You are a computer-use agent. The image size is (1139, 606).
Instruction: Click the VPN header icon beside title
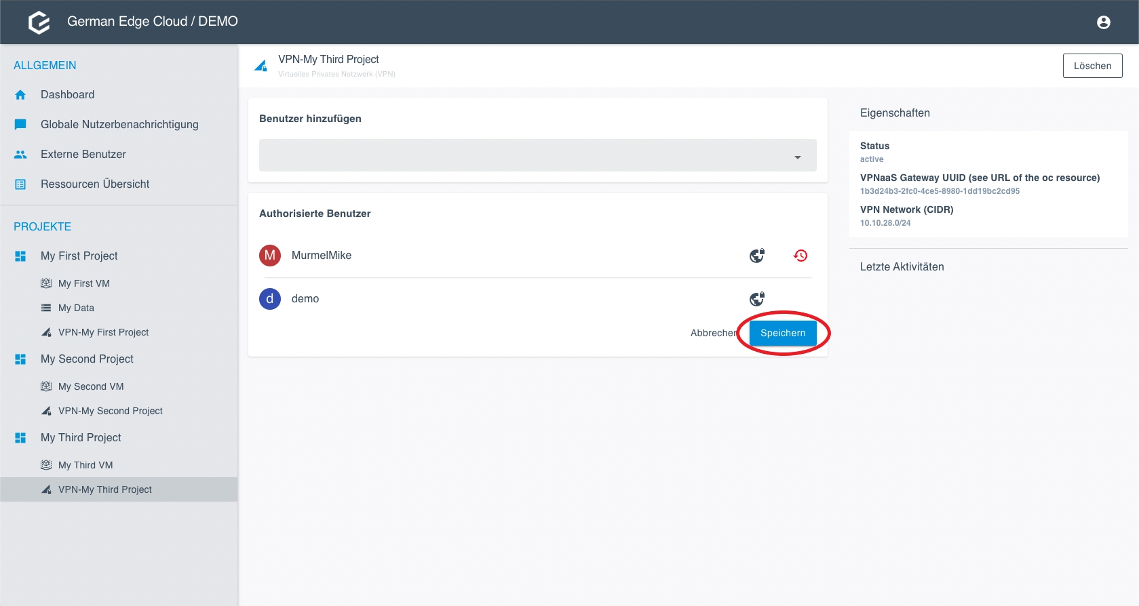260,66
